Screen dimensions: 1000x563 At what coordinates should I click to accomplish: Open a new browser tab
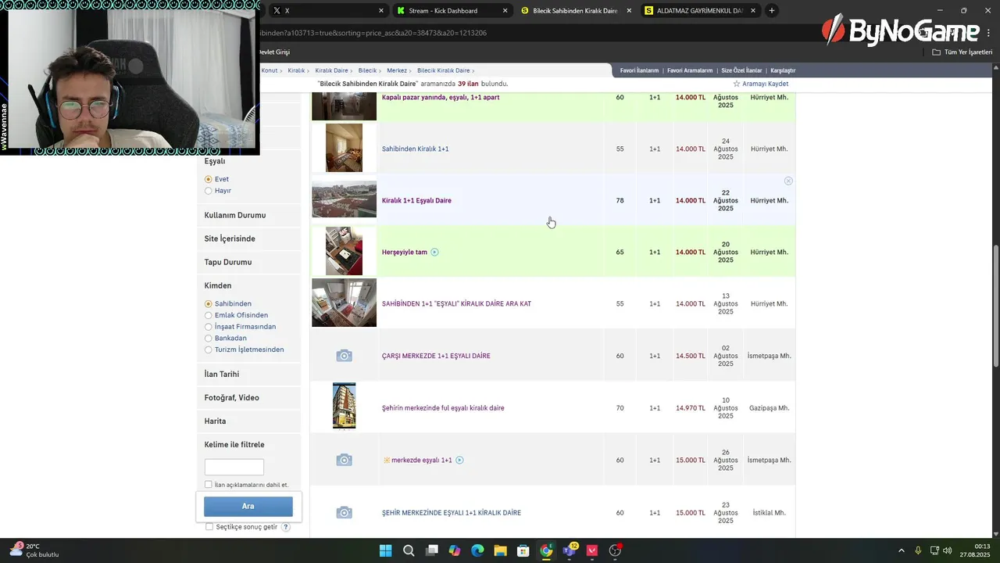772,11
